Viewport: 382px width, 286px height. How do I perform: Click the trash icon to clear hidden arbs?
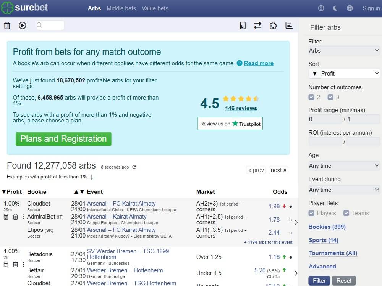(7, 25)
